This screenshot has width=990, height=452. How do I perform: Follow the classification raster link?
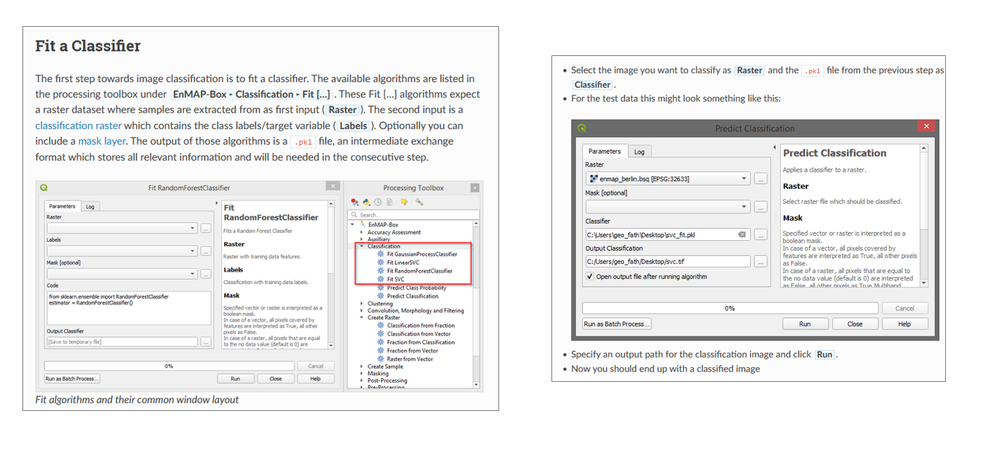(x=78, y=125)
